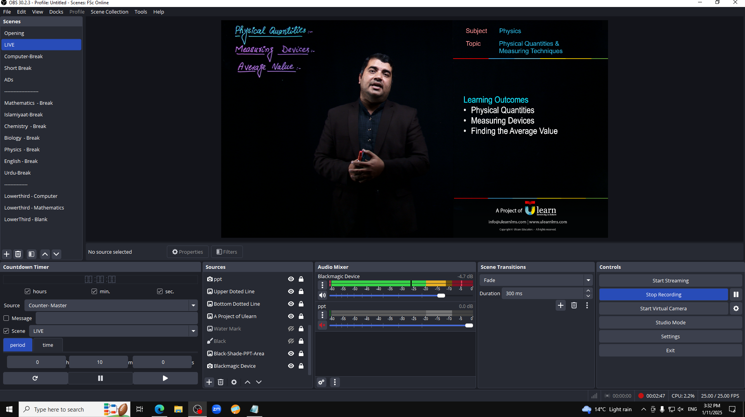This screenshot has width=745, height=417.
Task: Select period tab in Countdown Timer
Action: 17,345
